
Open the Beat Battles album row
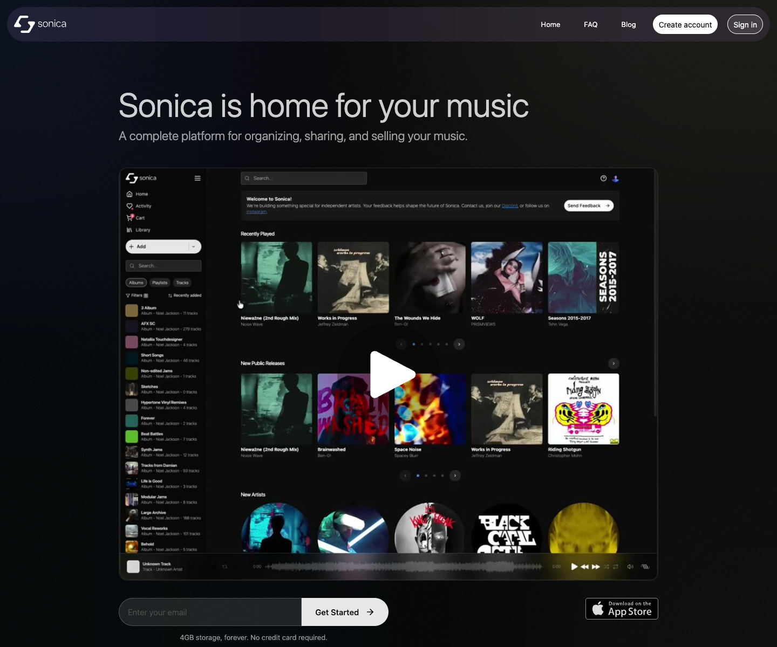163,436
